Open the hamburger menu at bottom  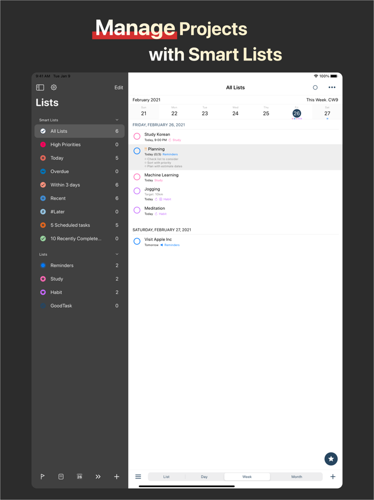pyautogui.click(x=138, y=476)
